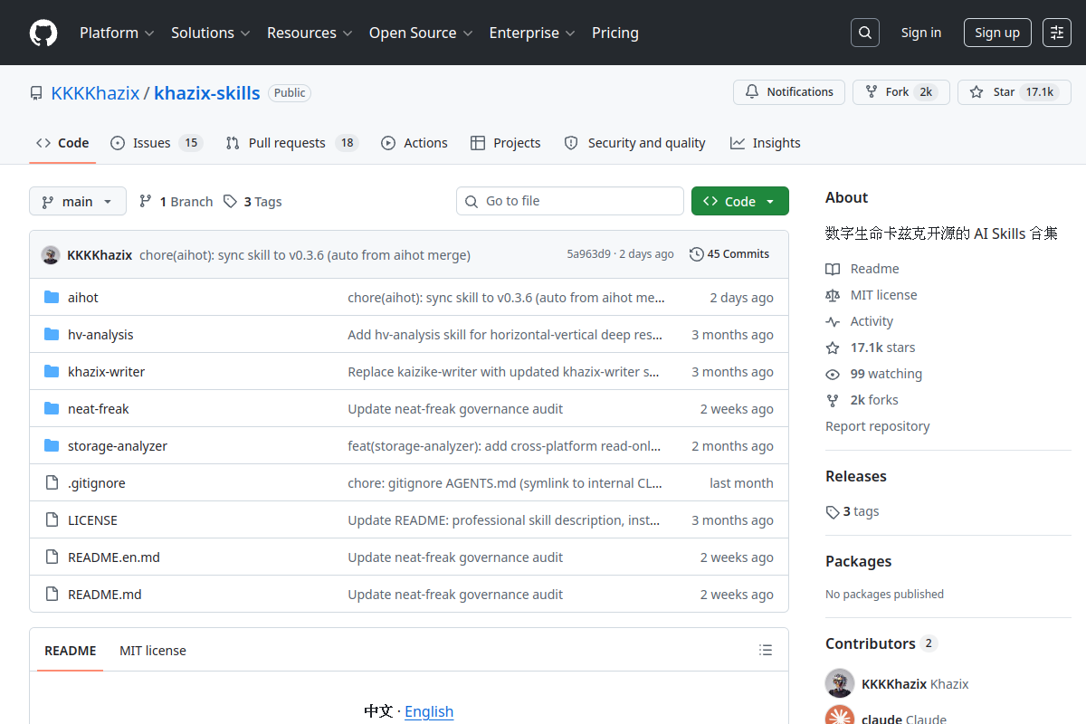The height and width of the screenshot is (724, 1086).
Task: Click the KKKKhazix contributor avatar
Action: [x=840, y=684]
